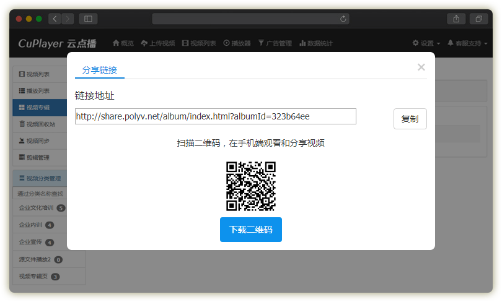Go to 视频列表 in top navigation
Image resolution: width=502 pixels, height=302 pixels.
[x=199, y=43]
